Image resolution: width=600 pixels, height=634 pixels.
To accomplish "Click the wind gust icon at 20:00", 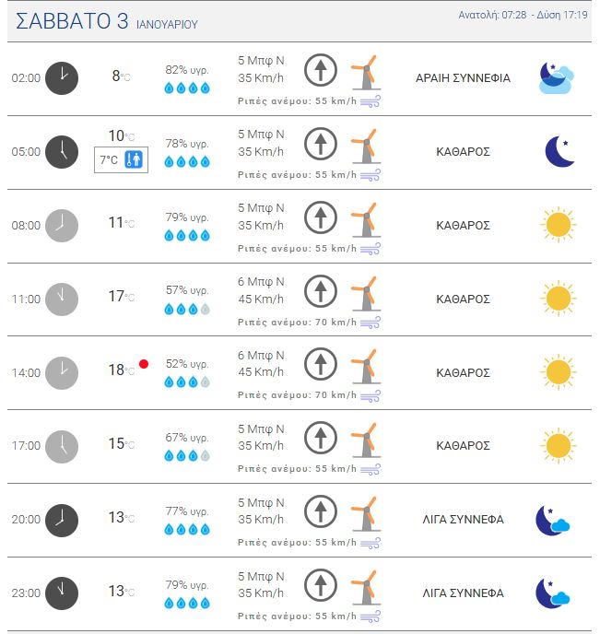I will pyautogui.click(x=371, y=542).
